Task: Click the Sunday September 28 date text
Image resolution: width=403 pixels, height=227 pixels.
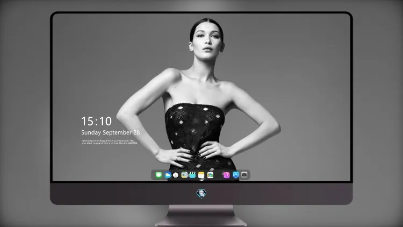Action: point(111,132)
